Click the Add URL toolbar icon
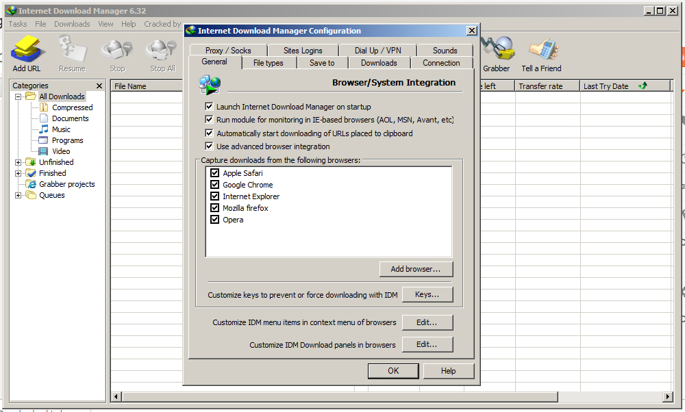Viewport: 685px width, 412px height. click(27, 49)
